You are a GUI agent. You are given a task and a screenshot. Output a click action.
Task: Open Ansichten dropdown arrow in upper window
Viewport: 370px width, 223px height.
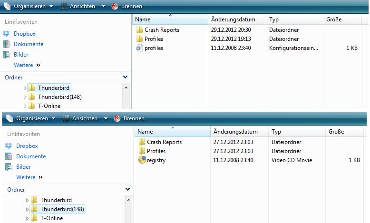(x=103, y=6)
